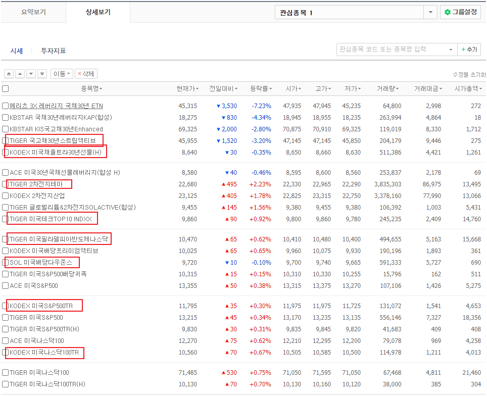Check the 메리츠 3X 레버리지 국채30년 ETN row
This screenshot has height=396, width=487.
5,106
